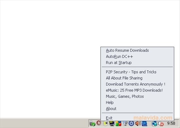Click blue power button tray icon
The width and height of the screenshot is (180, 128).
(131, 123)
